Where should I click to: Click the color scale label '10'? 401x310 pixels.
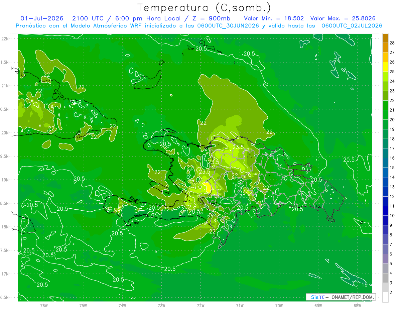tap(393, 216)
